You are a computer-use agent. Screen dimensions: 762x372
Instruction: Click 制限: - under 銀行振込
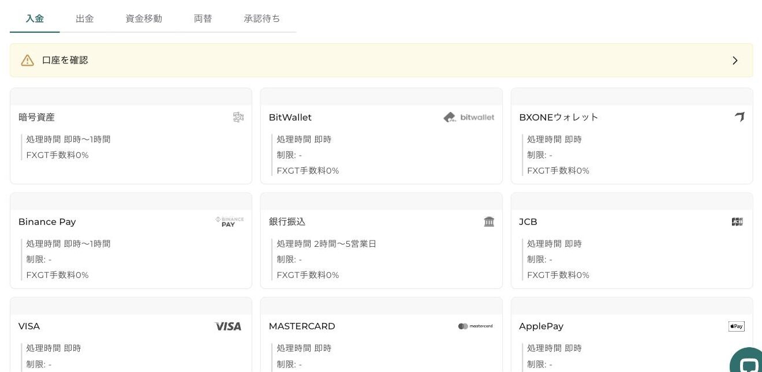pos(289,260)
